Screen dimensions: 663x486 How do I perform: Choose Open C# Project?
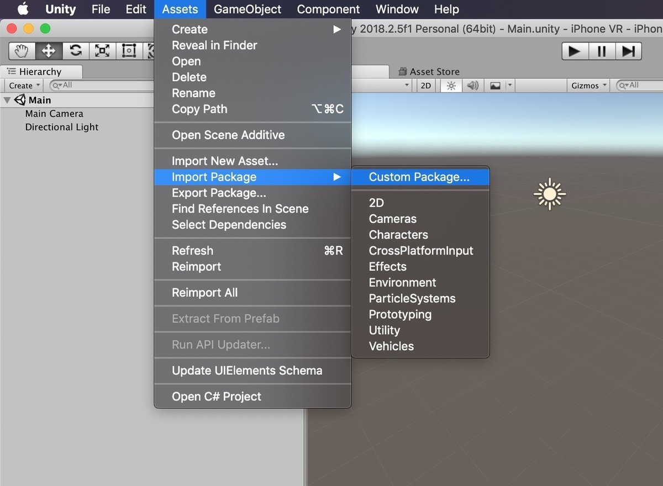(x=252, y=397)
